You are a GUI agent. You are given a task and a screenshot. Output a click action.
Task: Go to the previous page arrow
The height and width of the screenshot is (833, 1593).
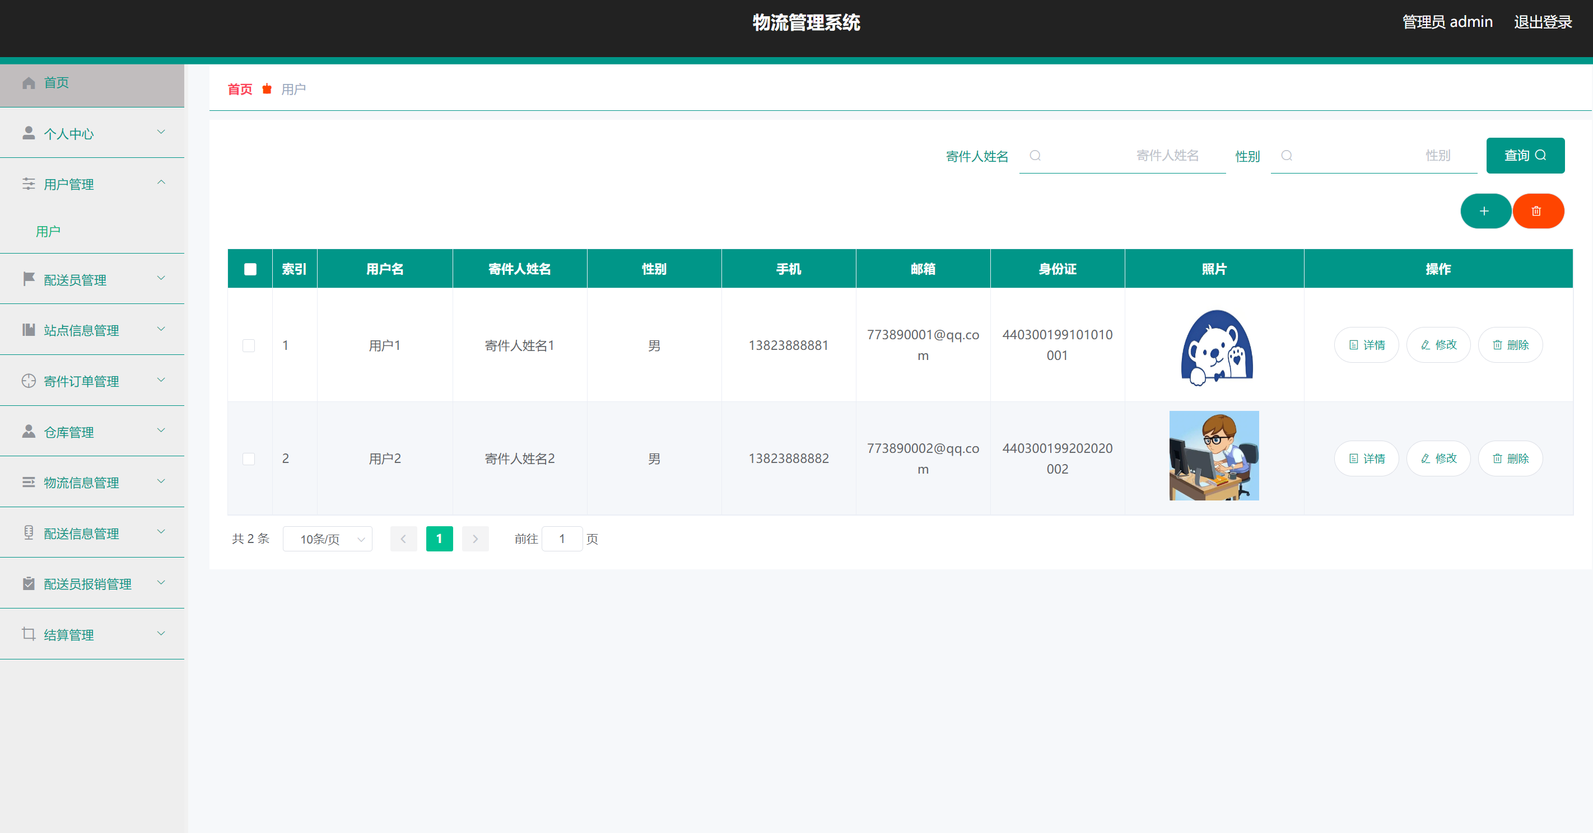coord(403,539)
